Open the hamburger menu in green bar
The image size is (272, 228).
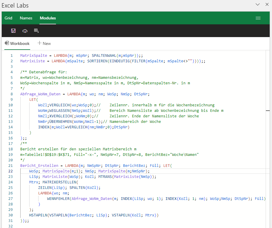[x=258, y=18]
